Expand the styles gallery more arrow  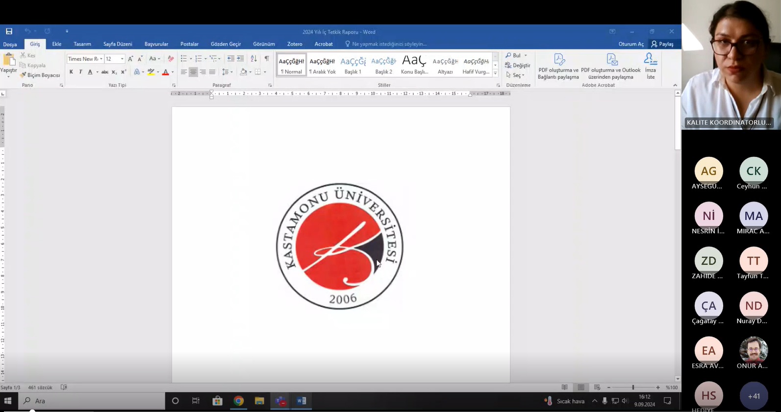coord(495,73)
